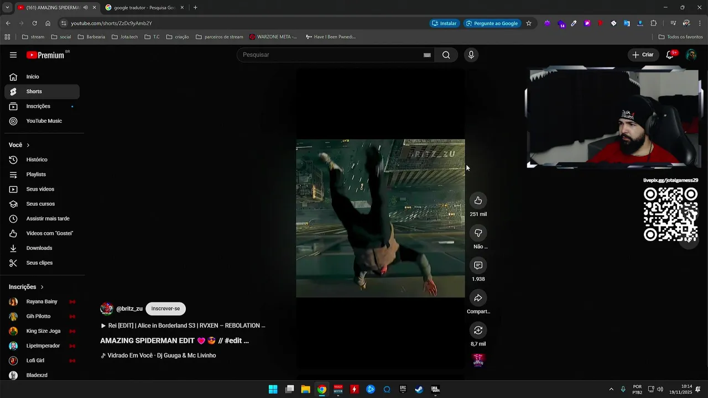Reload the page
The image size is (708, 398).
(x=34, y=23)
